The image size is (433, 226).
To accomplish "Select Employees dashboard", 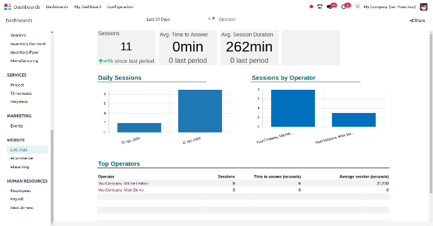I will coord(21,191).
